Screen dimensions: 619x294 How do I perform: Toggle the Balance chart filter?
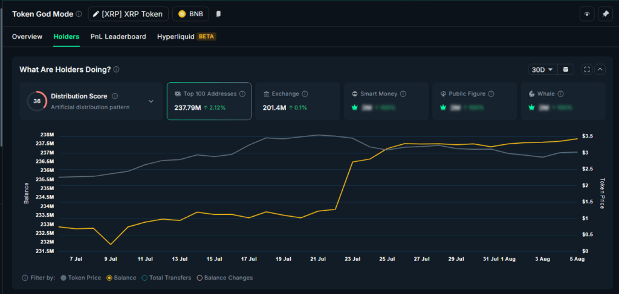coord(122,278)
